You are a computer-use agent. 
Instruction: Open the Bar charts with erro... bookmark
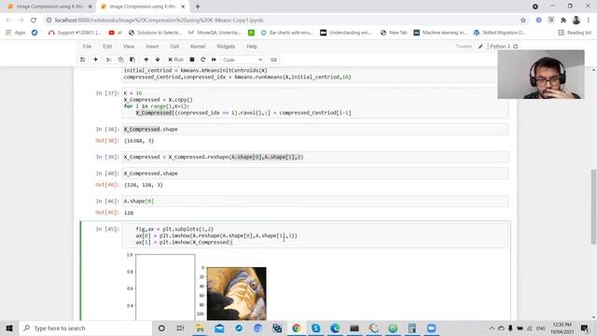click(x=286, y=33)
